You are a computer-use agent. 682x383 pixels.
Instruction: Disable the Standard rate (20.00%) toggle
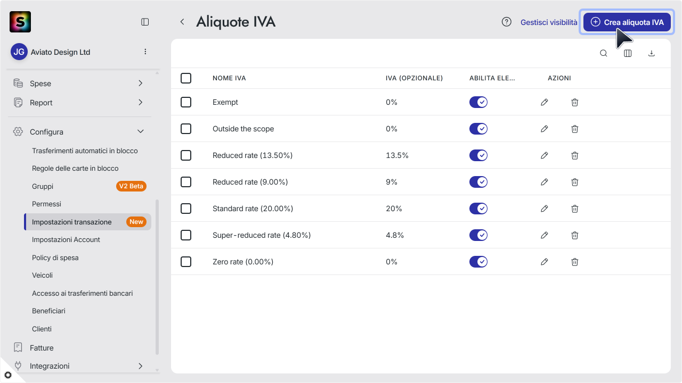(x=478, y=209)
